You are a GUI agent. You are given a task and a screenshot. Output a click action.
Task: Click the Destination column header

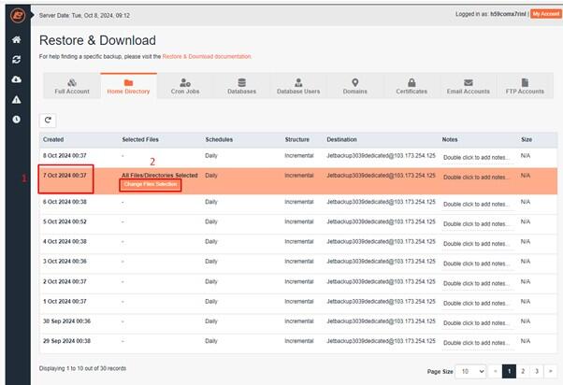[341, 139]
